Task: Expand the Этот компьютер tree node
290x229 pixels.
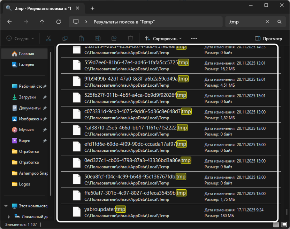Action: click(6, 206)
